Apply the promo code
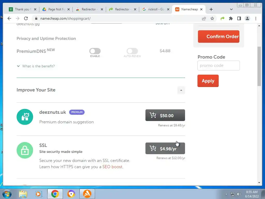This screenshot has height=199, width=265. (x=208, y=81)
